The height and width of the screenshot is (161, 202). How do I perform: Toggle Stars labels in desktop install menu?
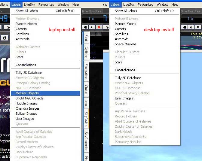[x=145, y=62]
